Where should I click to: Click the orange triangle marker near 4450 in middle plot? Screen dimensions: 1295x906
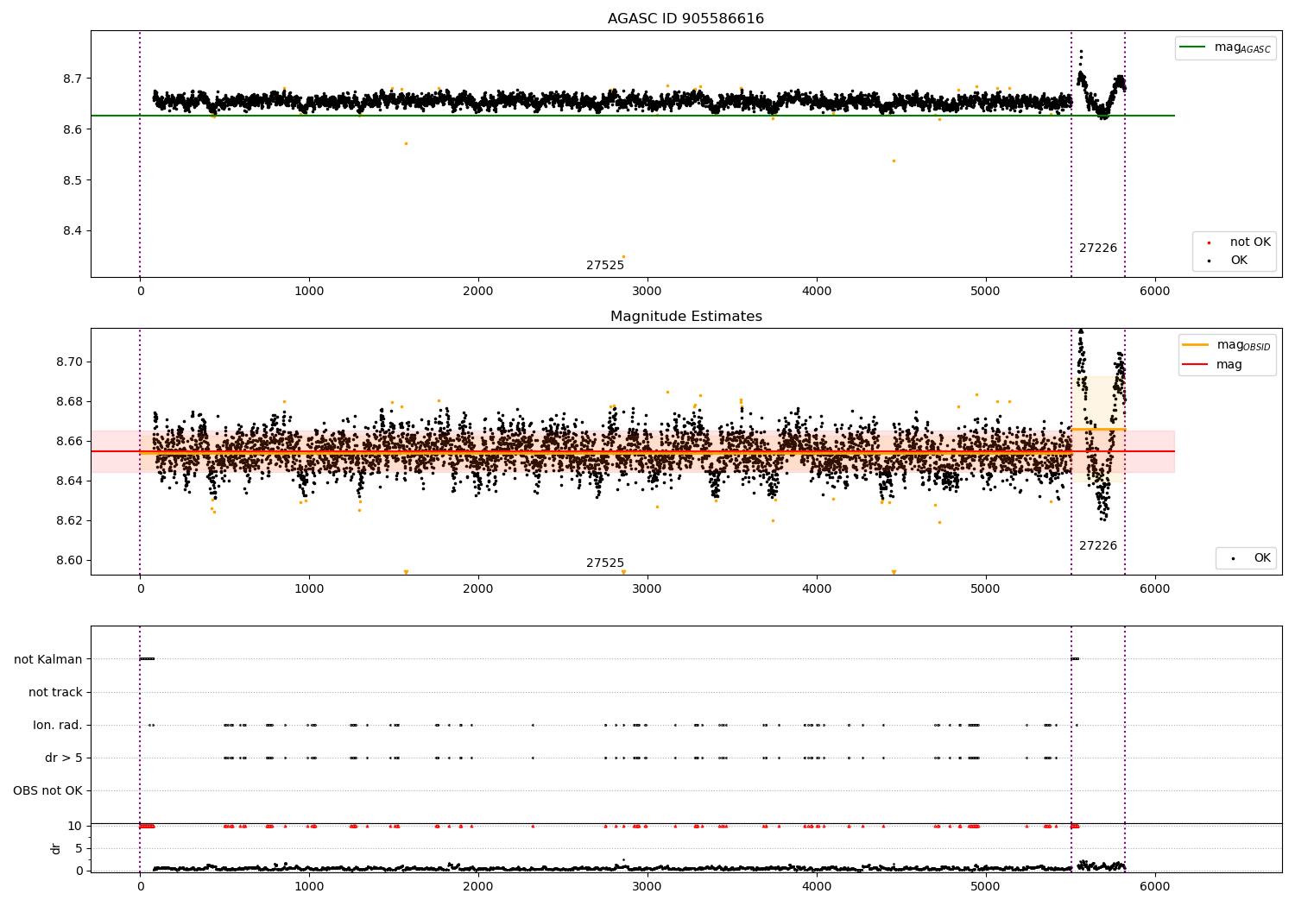[x=894, y=572]
